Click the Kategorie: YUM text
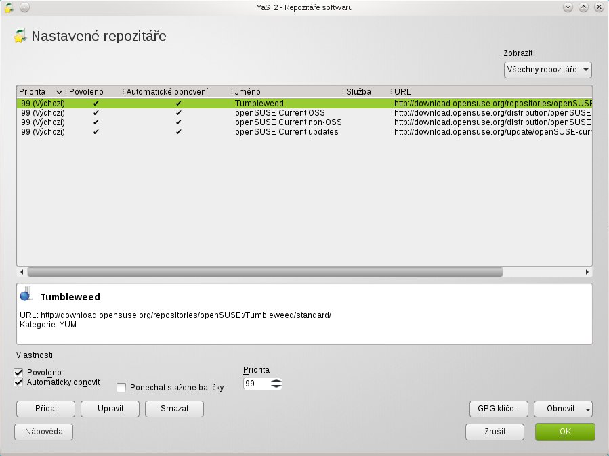 pos(48,325)
